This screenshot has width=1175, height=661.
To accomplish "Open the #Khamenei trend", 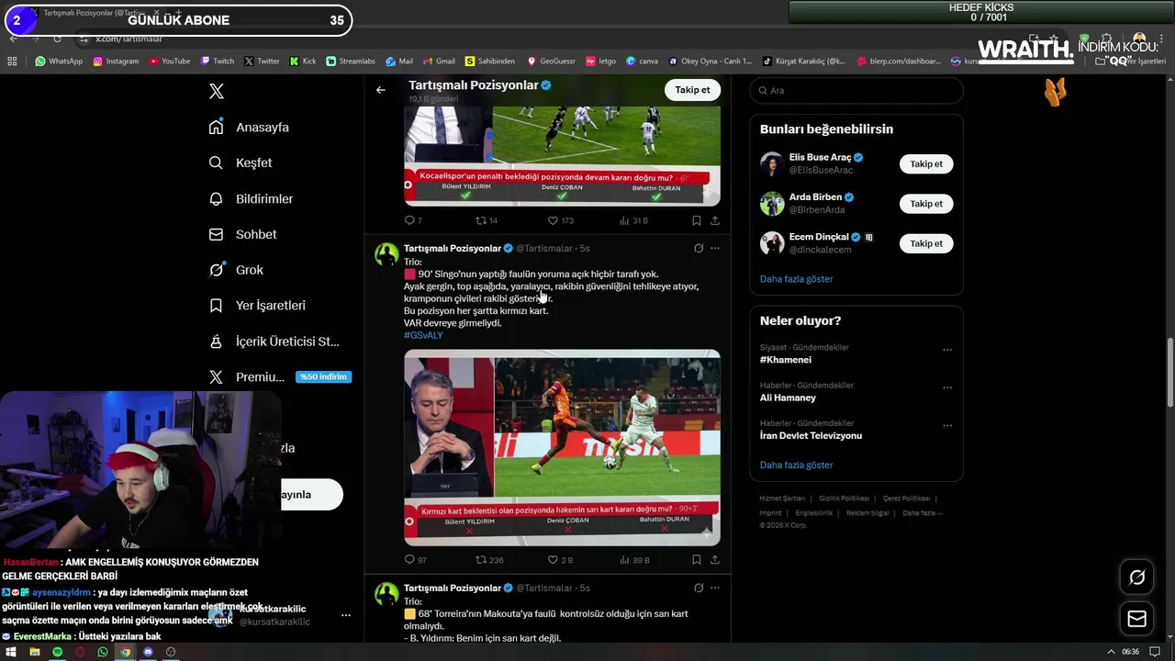I will [786, 360].
